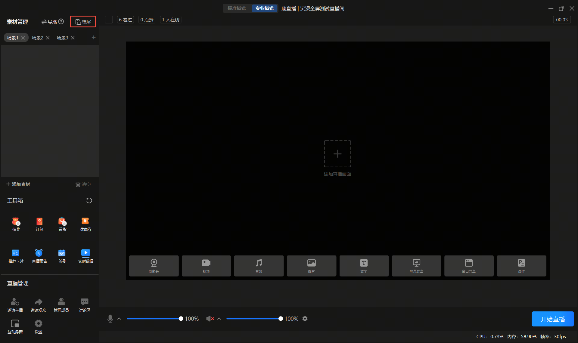Refresh the 工具箱 toolbox
The width and height of the screenshot is (578, 343).
[x=89, y=200]
